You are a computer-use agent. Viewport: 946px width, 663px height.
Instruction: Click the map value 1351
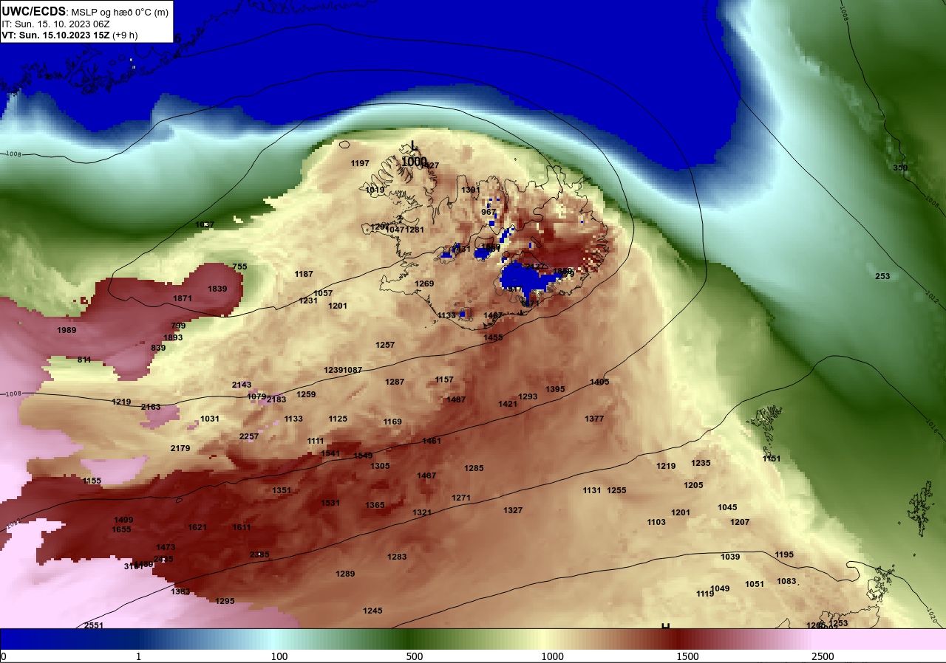pos(282,490)
